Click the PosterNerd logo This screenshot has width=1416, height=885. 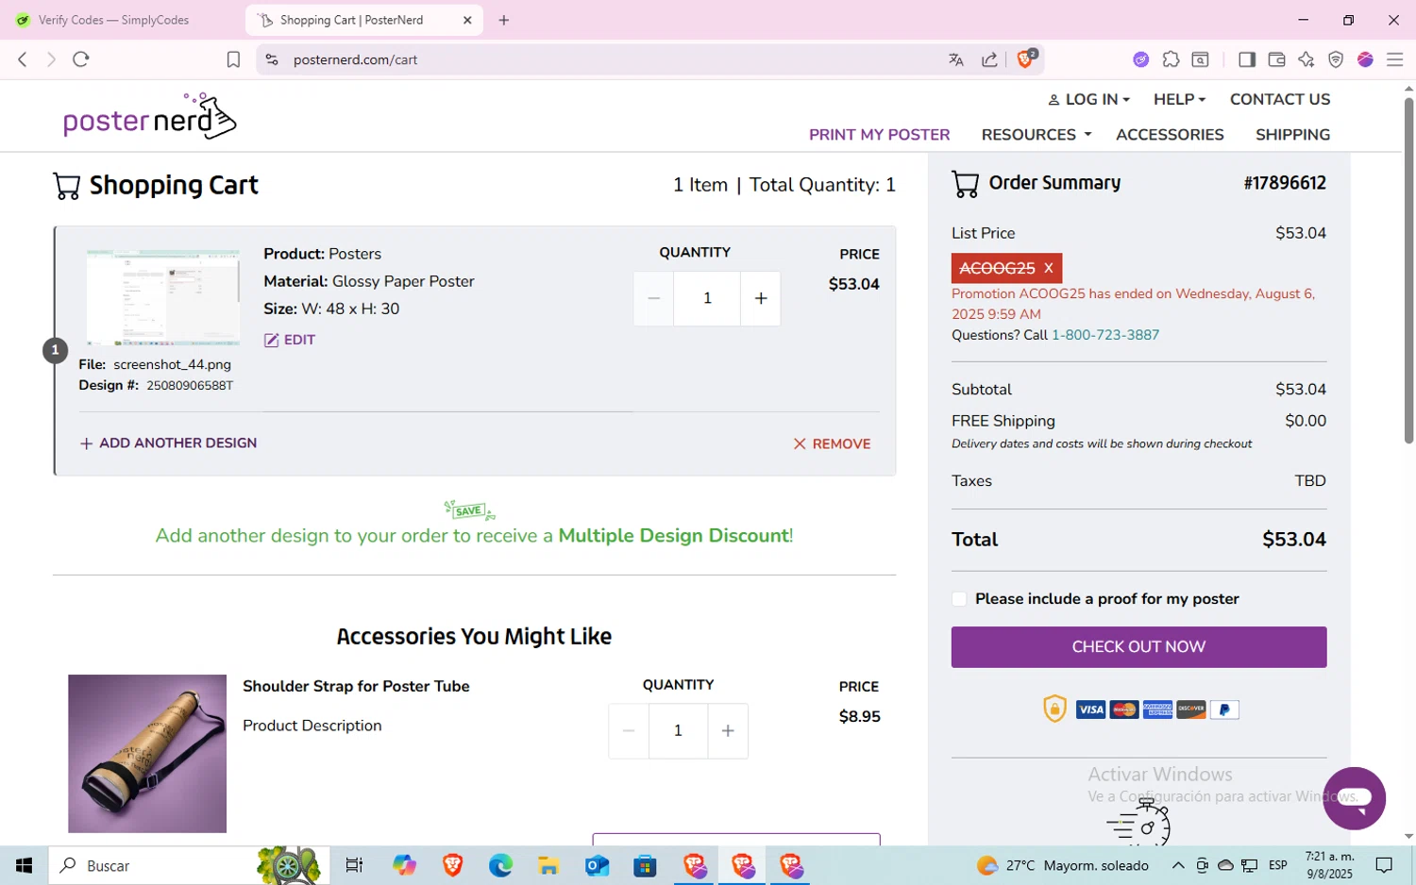[x=149, y=117]
